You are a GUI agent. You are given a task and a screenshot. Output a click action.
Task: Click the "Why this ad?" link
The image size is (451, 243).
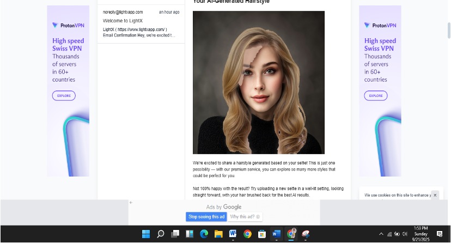tap(245, 217)
